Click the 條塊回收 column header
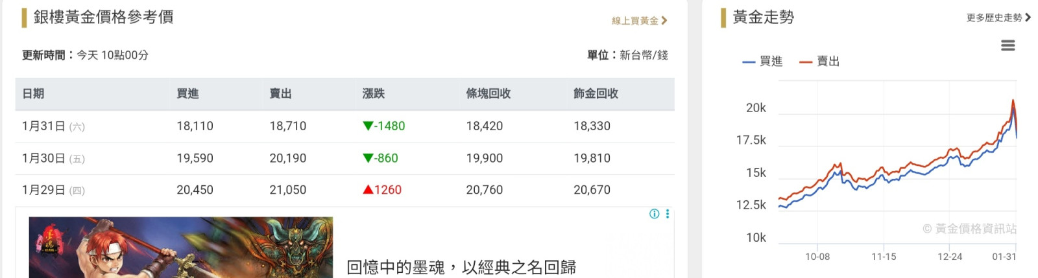 tap(488, 94)
